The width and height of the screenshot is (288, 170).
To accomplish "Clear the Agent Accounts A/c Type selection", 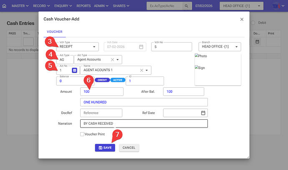I will (112, 59).
